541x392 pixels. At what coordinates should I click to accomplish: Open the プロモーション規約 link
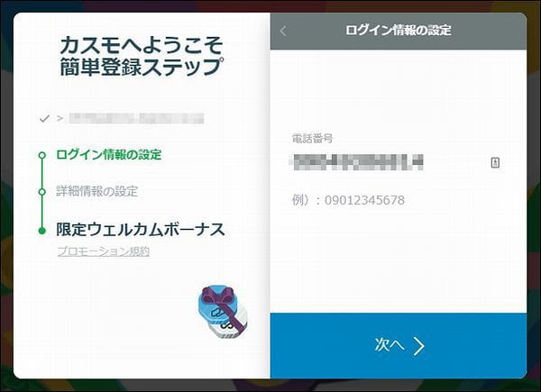click(x=103, y=251)
